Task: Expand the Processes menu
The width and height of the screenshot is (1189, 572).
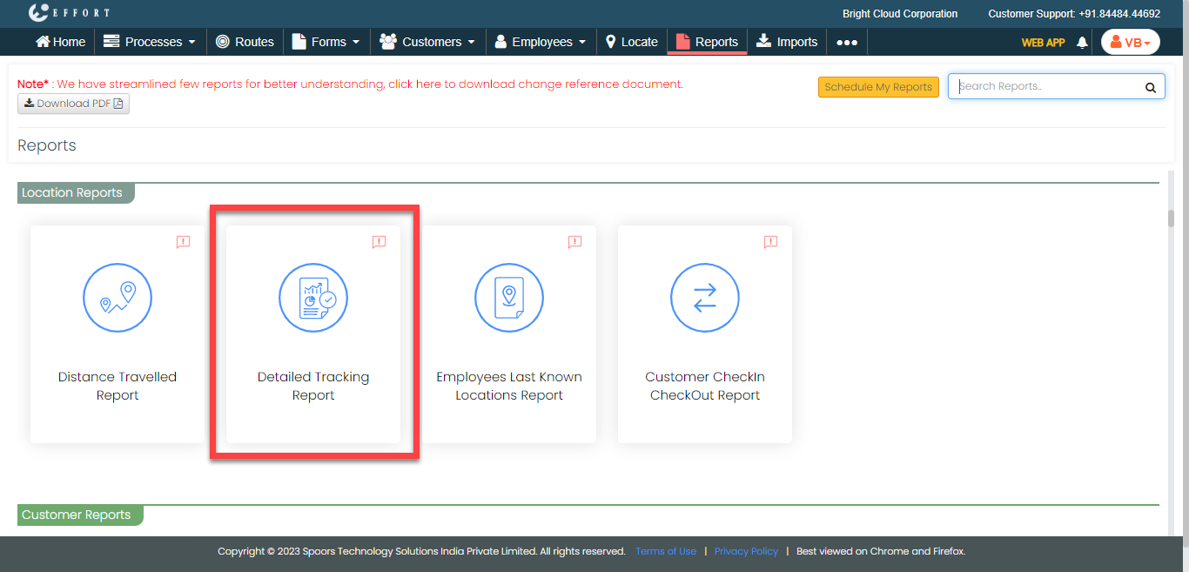Action: pos(150,41)
